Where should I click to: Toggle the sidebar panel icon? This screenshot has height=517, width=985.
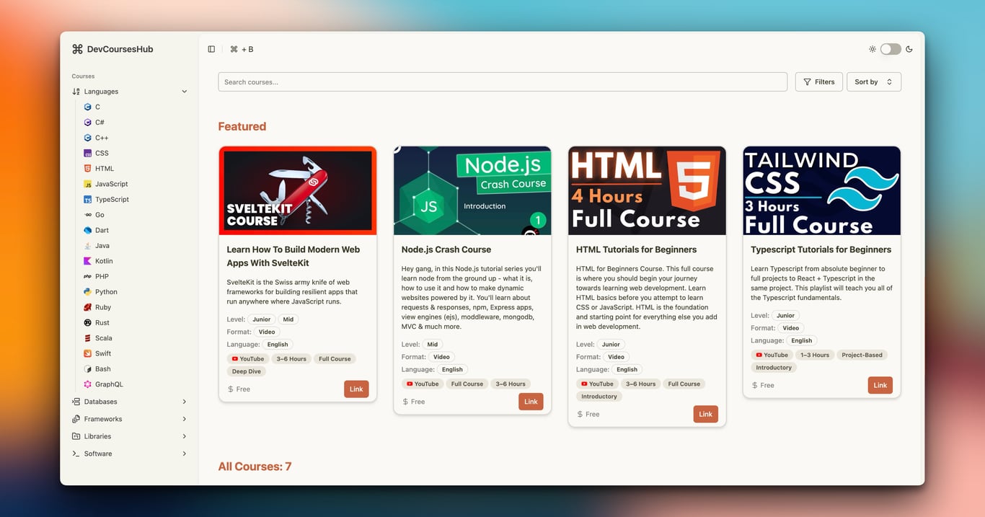point(211,49)
